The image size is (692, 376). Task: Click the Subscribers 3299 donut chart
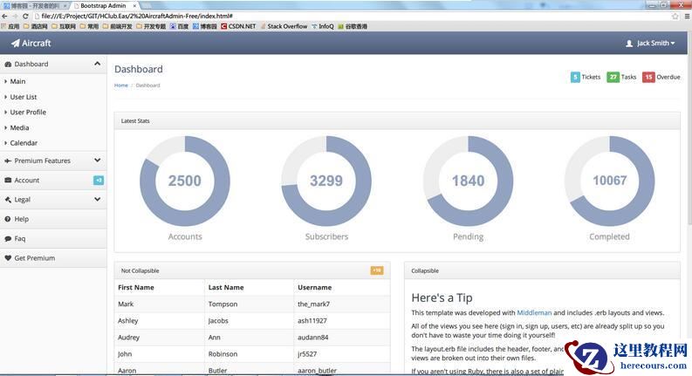[x=326, y=181]
